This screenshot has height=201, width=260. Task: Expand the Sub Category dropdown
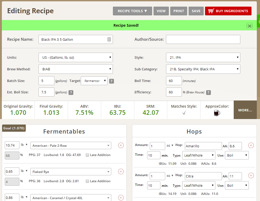click(x=203, y=69)
